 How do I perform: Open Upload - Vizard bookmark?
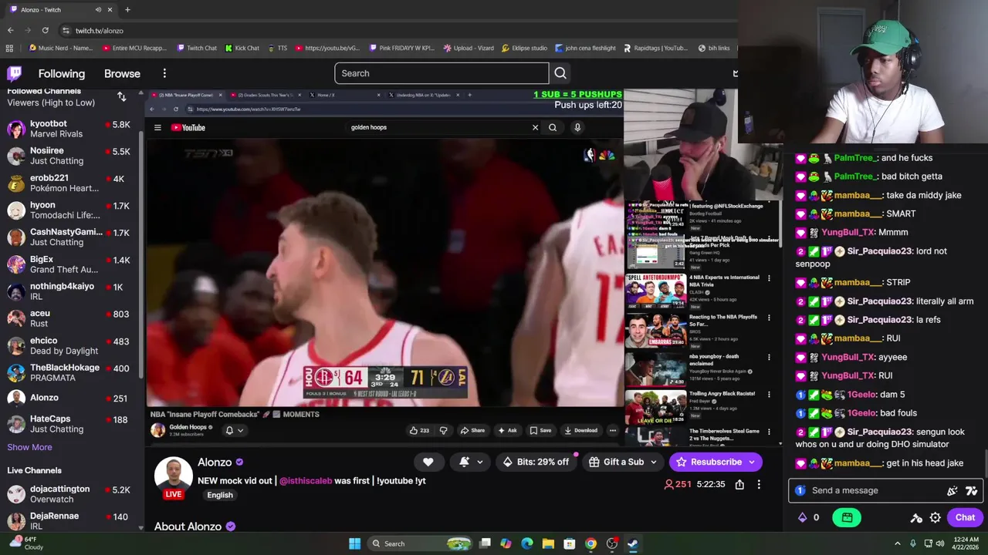469,48
